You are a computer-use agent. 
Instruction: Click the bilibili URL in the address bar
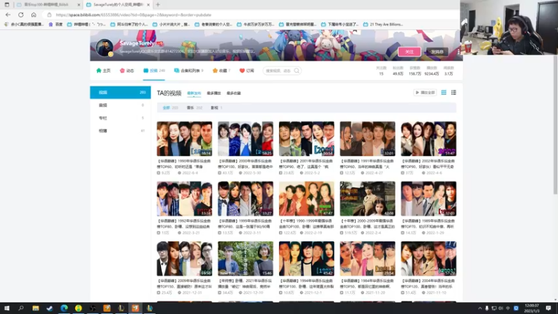tap(133, 15)
